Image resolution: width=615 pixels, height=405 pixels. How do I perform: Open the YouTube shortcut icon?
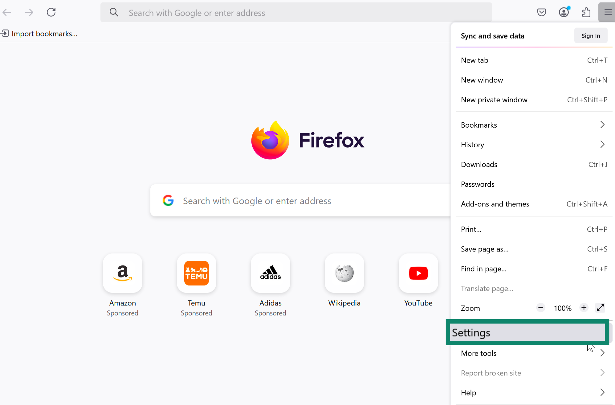click(x=418, y=273)
